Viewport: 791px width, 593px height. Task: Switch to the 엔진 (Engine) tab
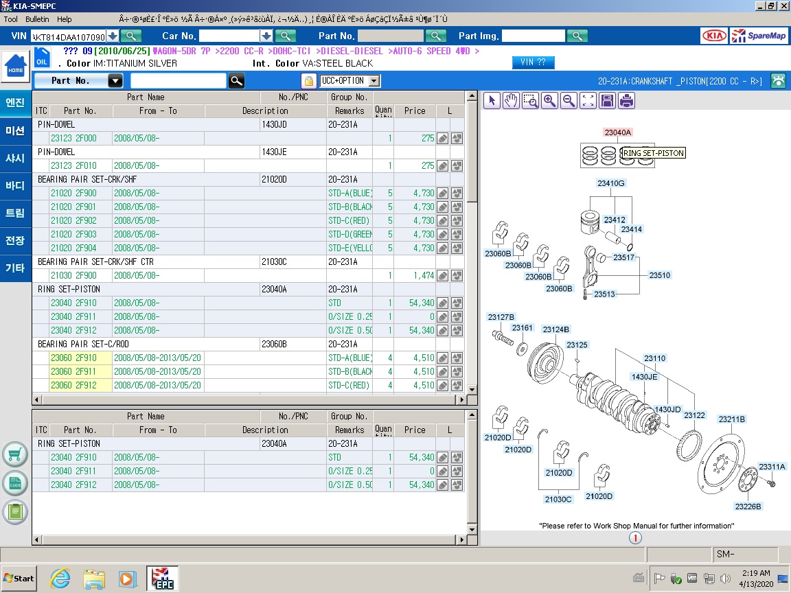[16, 103]
